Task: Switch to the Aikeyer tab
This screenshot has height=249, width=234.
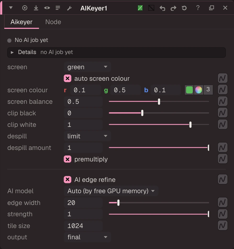Action: pos(21,22)
